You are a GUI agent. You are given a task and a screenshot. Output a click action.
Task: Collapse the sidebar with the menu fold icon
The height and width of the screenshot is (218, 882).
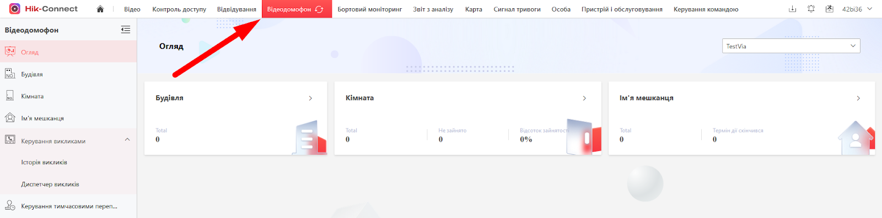[x=126, y=30]
